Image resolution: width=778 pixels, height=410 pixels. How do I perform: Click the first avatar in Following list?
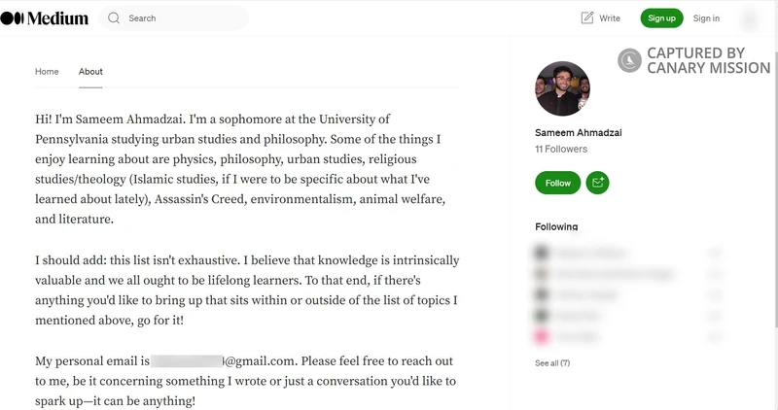540,253
